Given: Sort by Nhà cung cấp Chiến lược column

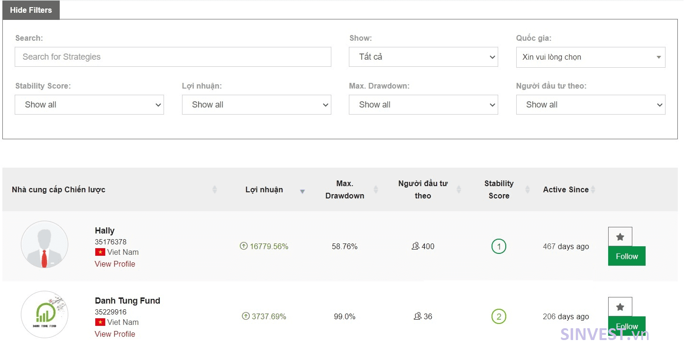Looking at the screenshot, I should (x=214, y=189).
